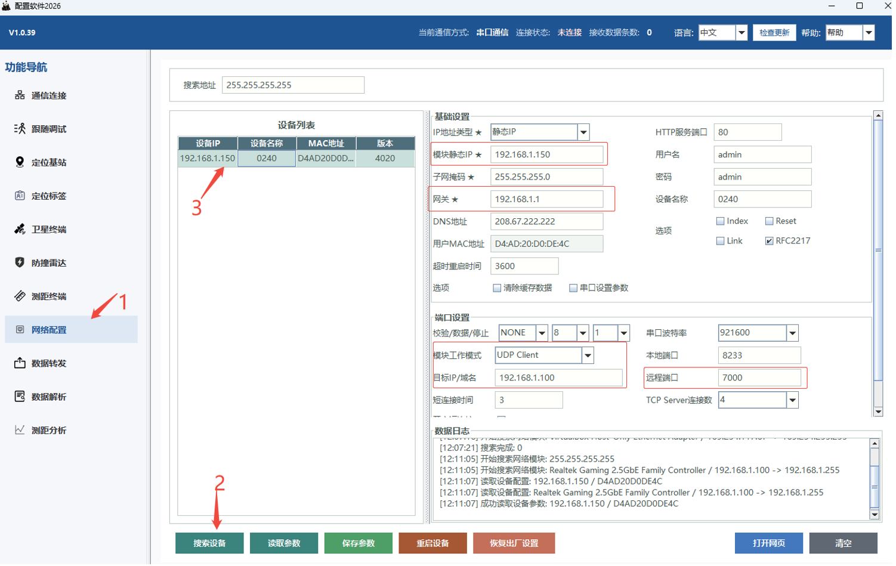Viewport: 896px width, 566px height.
Task: Click the 读取参数 button
Action: (284, 543)
